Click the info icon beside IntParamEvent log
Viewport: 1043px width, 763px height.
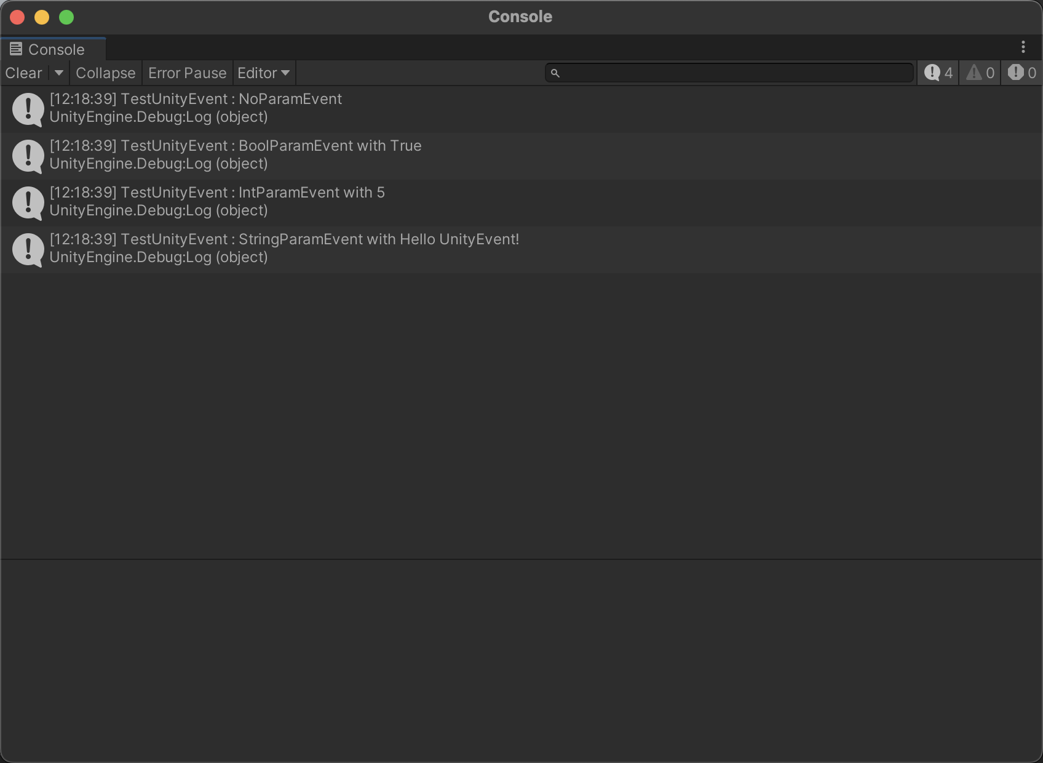[x=28, y=202]
